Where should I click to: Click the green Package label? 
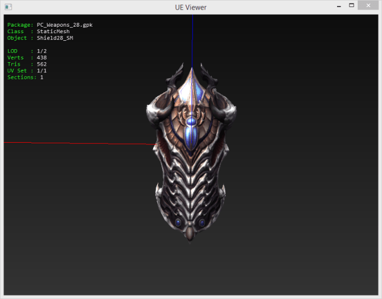20,25
